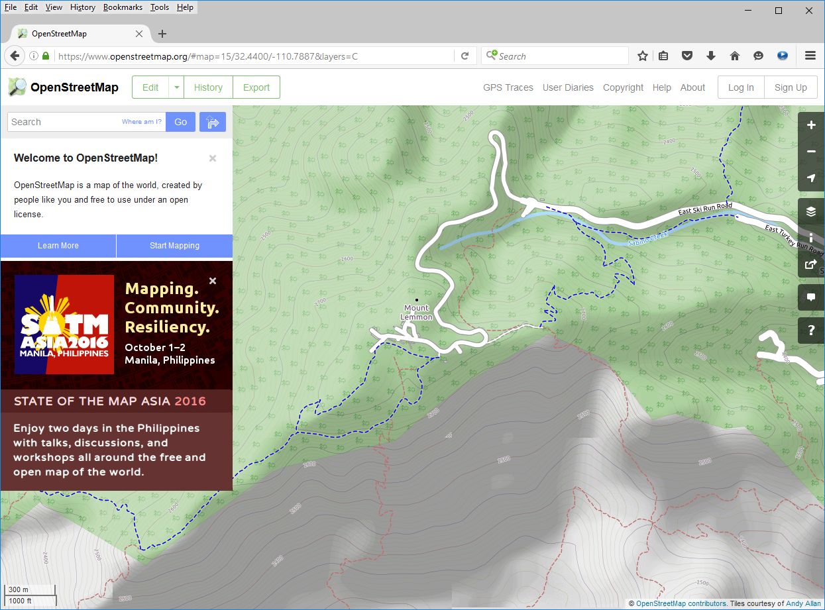Open the map Layers panel
The image size is (825, 610).
point(811,211)
